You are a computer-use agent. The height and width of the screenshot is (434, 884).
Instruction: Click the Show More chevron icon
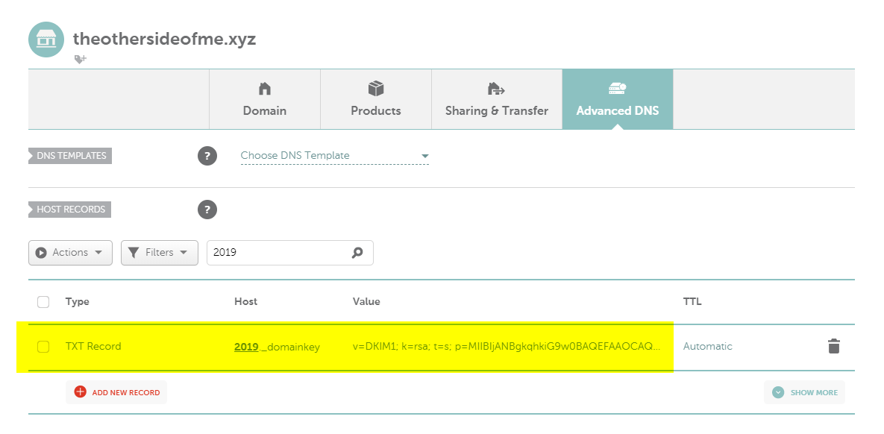[778, 392]
